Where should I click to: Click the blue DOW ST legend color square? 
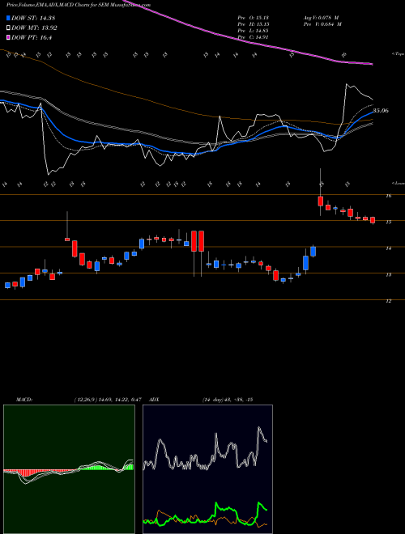[x=8, y=18]
